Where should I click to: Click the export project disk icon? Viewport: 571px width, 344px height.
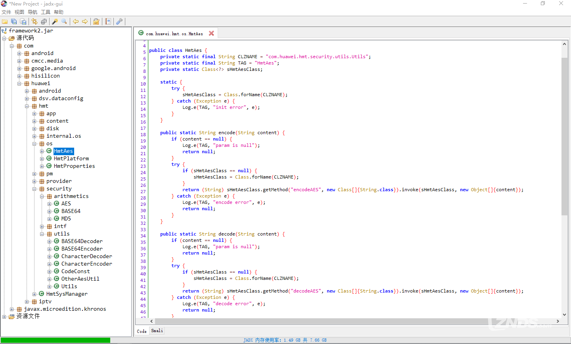tap(23, 21)
